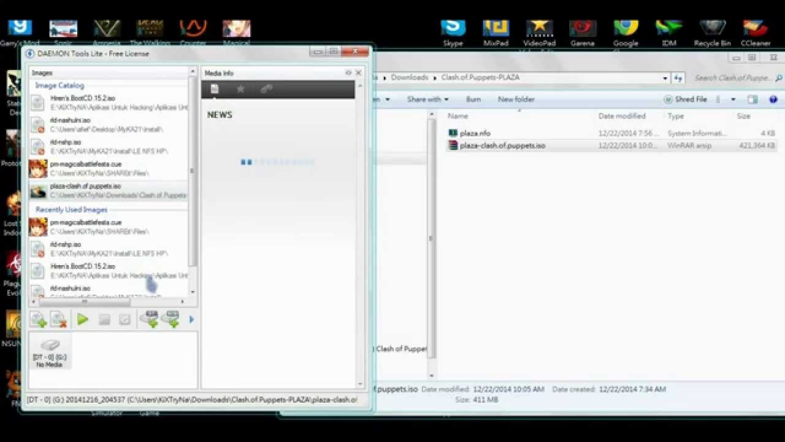Screen dimensions: 785x442
Task: Click the Sonic desktop icon
Action: coord(64,33)
